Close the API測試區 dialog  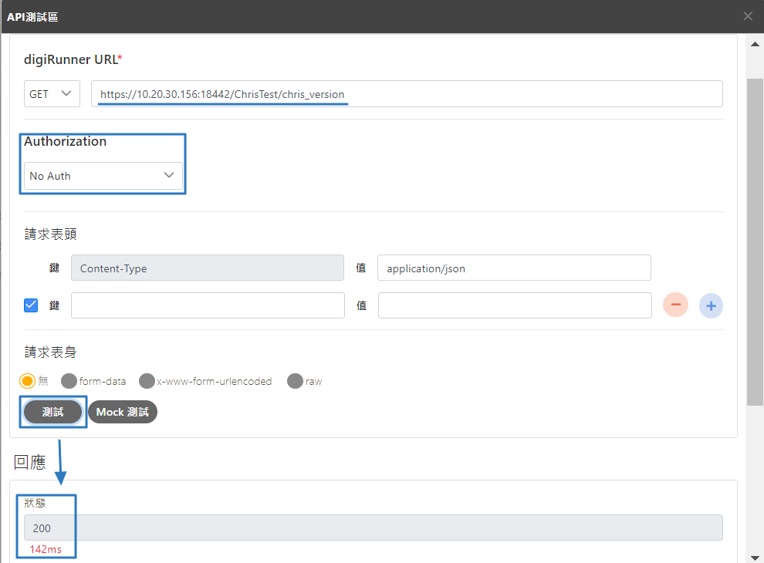[x=748, y=16]
